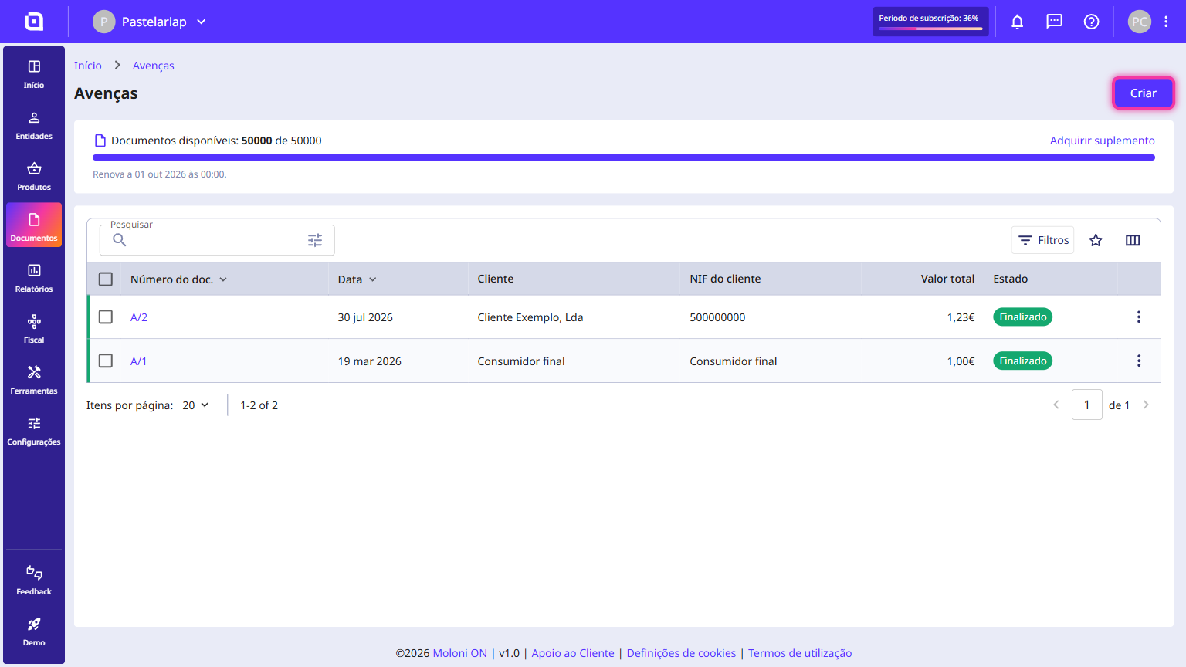
Task: Open the help question mark icon
Action: tap(1092, 22)
